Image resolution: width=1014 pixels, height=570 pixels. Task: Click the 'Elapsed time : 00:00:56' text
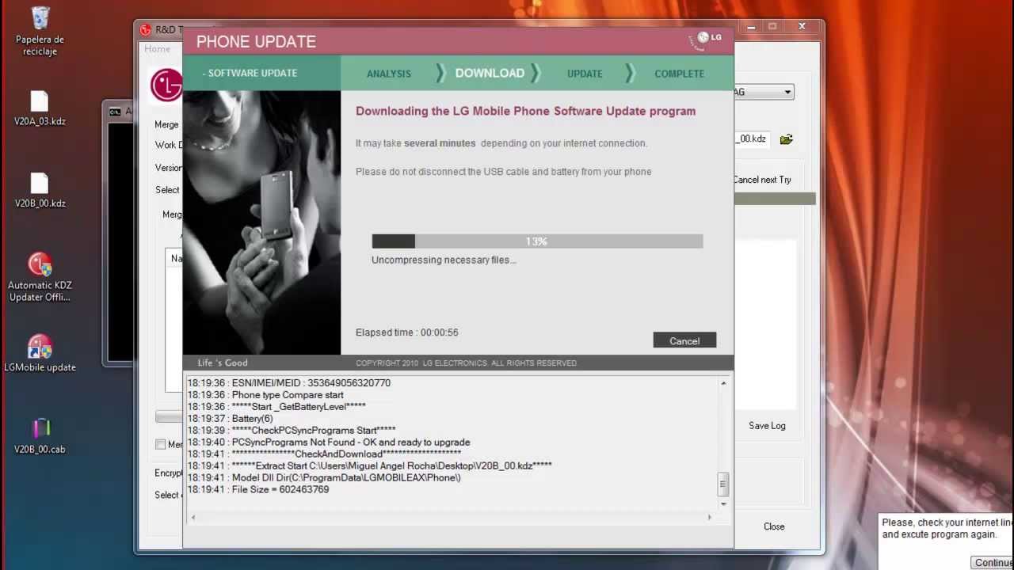pyautogui.click(x=407, y=332)
